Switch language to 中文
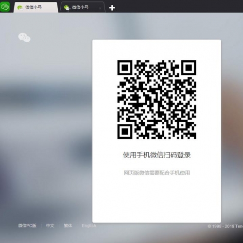The image size is (243, 243). click(x=50, y=226)
